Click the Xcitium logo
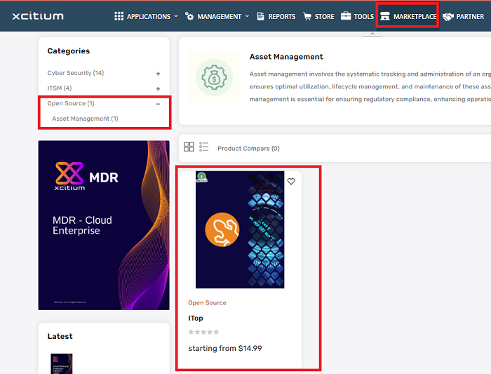Viewport: 491px width, 374px height. [x=38, y=16]
